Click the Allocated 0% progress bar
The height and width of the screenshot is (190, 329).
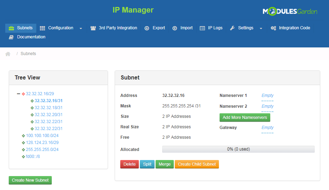[238, 149]
